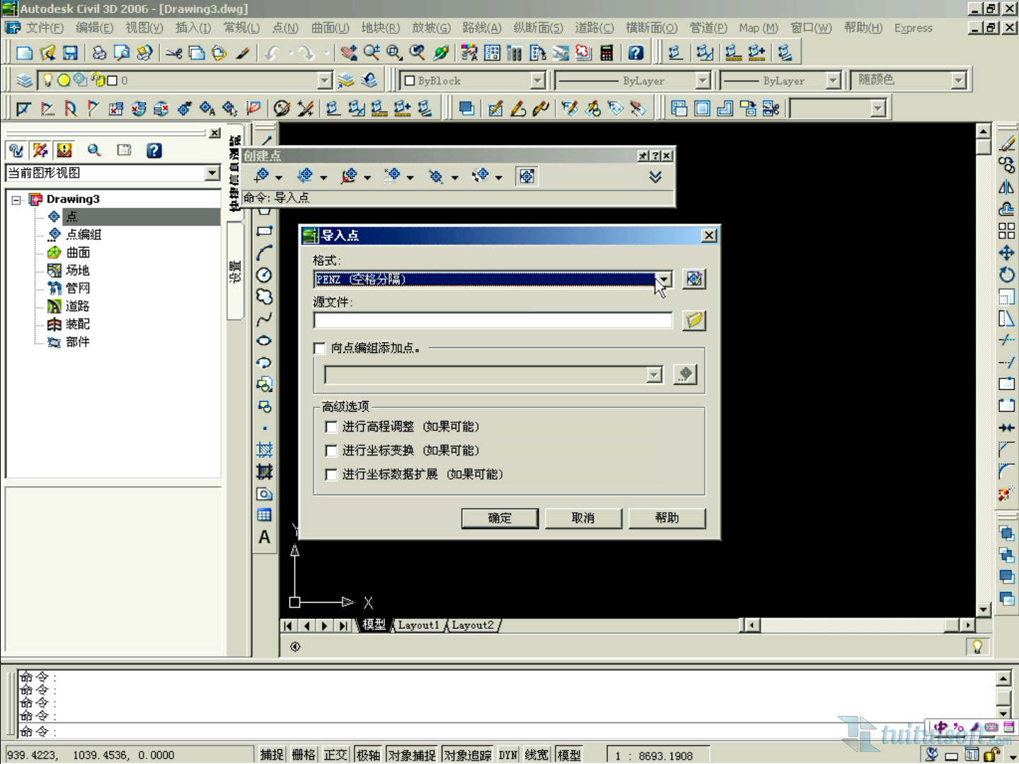Enable the coordinate transformation checkbox

(x=331, y=451)
